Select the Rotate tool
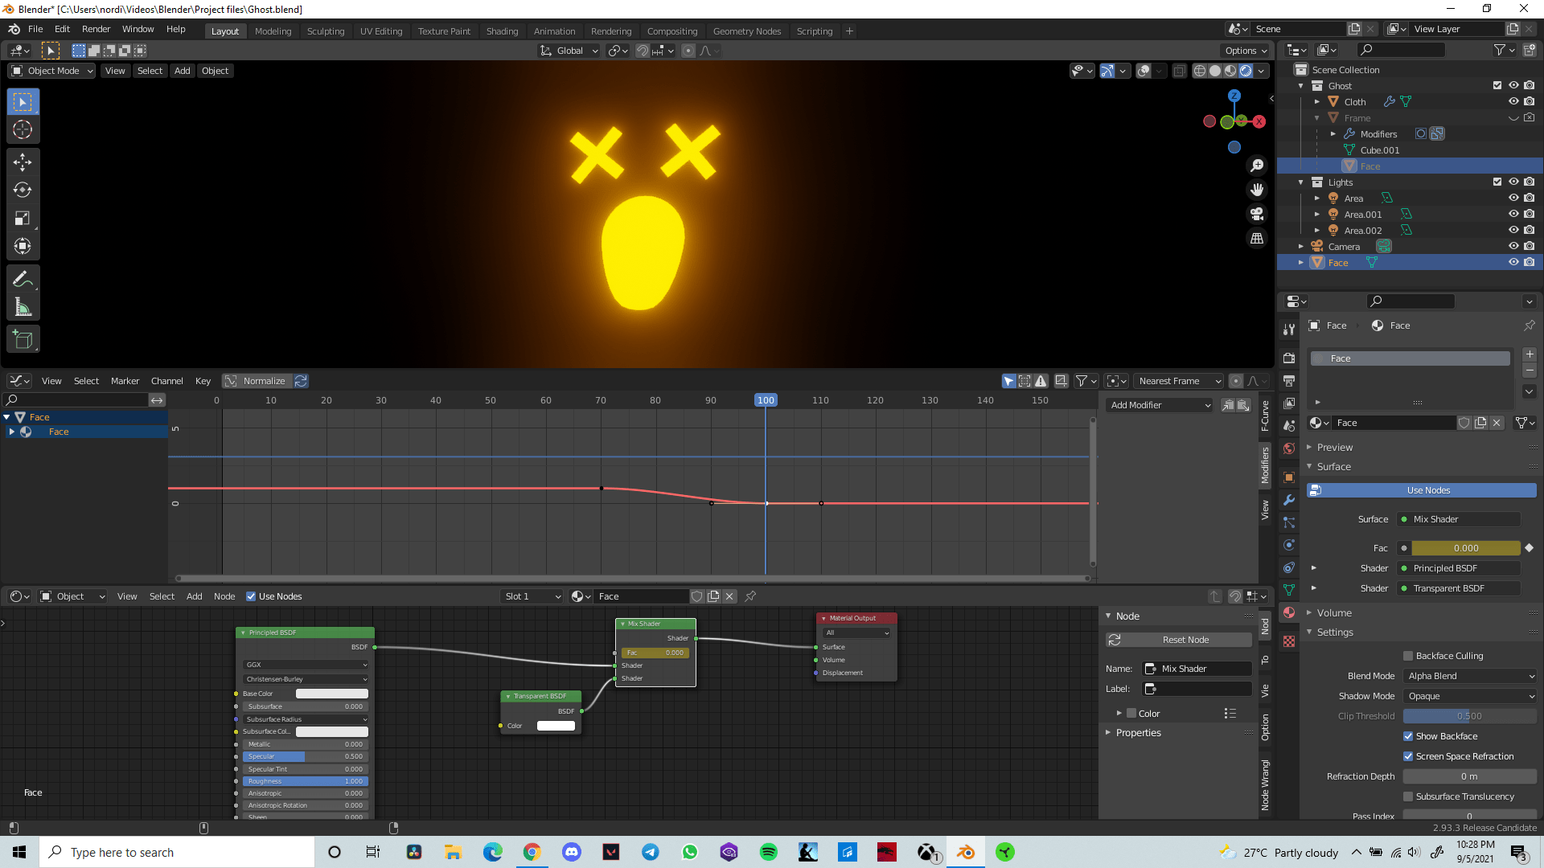 tap(23, 190)
